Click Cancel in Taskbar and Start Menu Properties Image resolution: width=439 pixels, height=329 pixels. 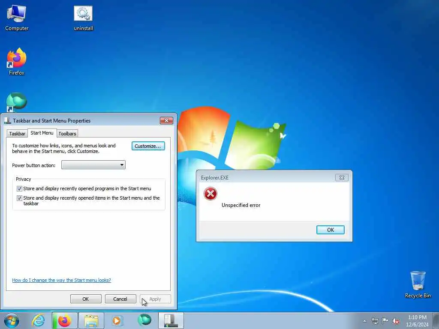point(120,299)
